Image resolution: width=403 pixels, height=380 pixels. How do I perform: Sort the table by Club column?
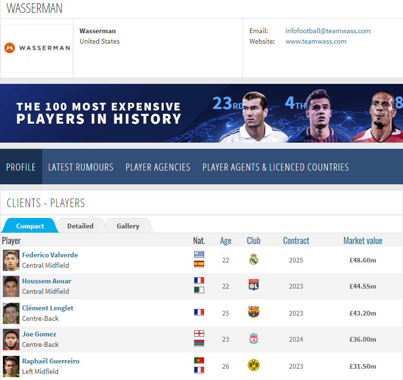253,241
